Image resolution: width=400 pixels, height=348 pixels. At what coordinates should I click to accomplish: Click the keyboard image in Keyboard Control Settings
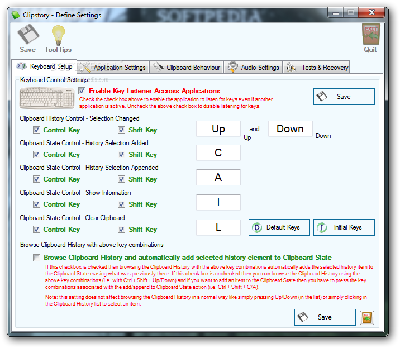[47, 98]
